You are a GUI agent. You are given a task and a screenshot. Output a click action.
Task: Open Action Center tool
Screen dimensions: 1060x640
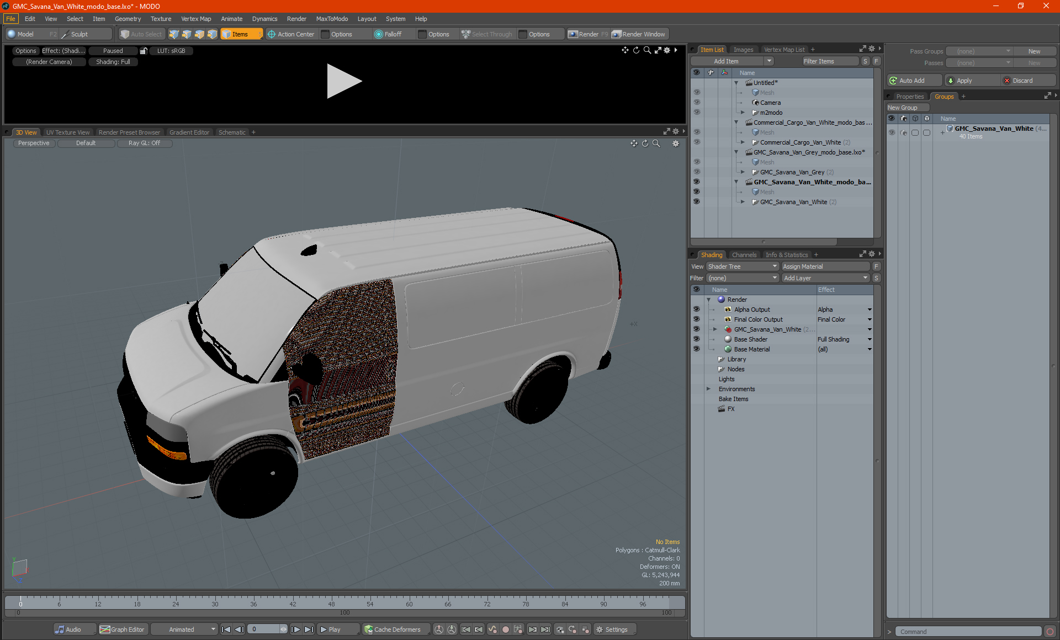[291, 34]
